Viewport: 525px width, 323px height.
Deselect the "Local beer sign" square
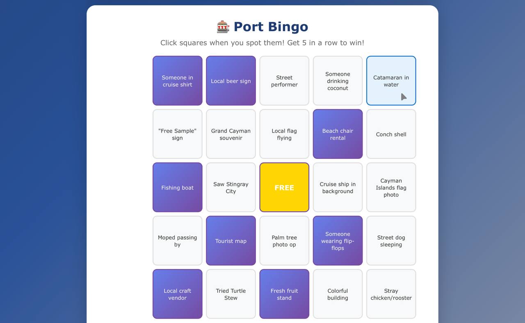231,81
